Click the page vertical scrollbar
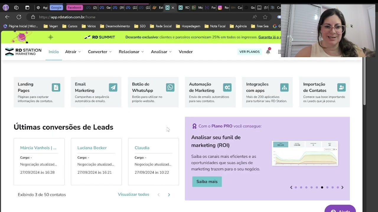This screenshot has height=212, width=378. [364, 81]
